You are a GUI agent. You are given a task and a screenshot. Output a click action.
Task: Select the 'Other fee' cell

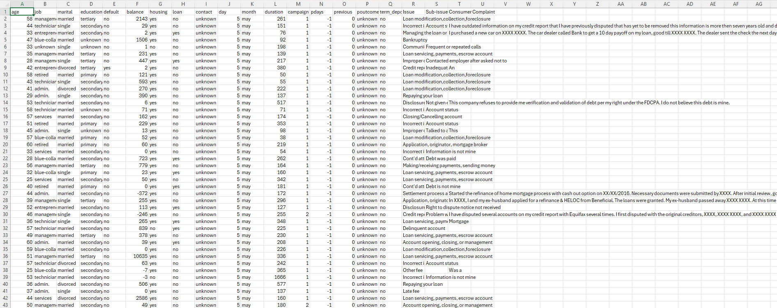[413, 270]
